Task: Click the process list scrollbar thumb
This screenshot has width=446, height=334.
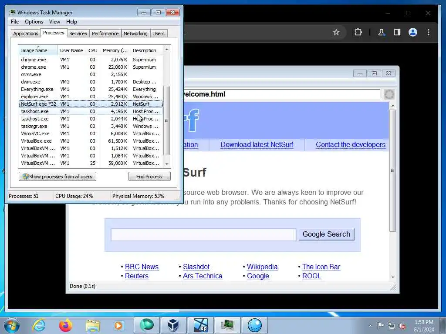Action: tap(167, 120)
